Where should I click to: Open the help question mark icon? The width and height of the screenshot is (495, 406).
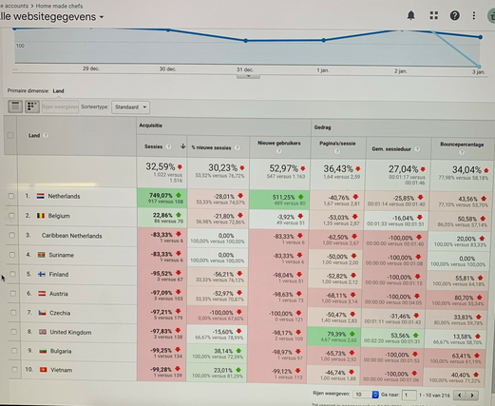point(455,15)
